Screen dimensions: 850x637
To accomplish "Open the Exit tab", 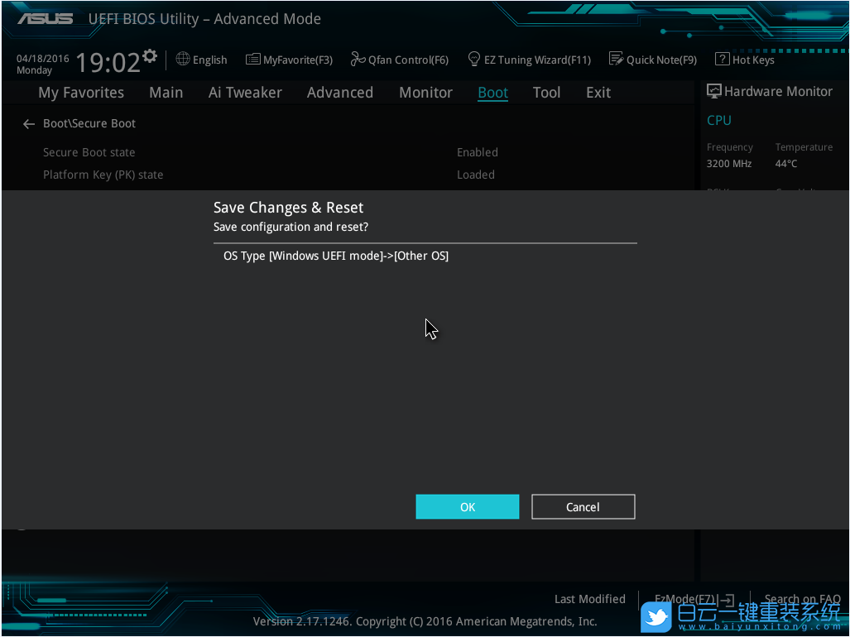I will click(598, 93).
